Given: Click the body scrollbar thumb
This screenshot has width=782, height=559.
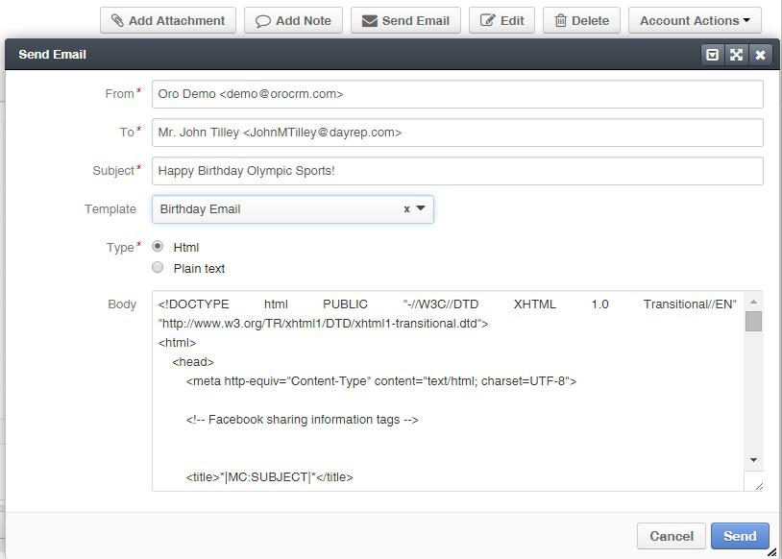Looking at the screenshot, I should [x=753, y=321].
